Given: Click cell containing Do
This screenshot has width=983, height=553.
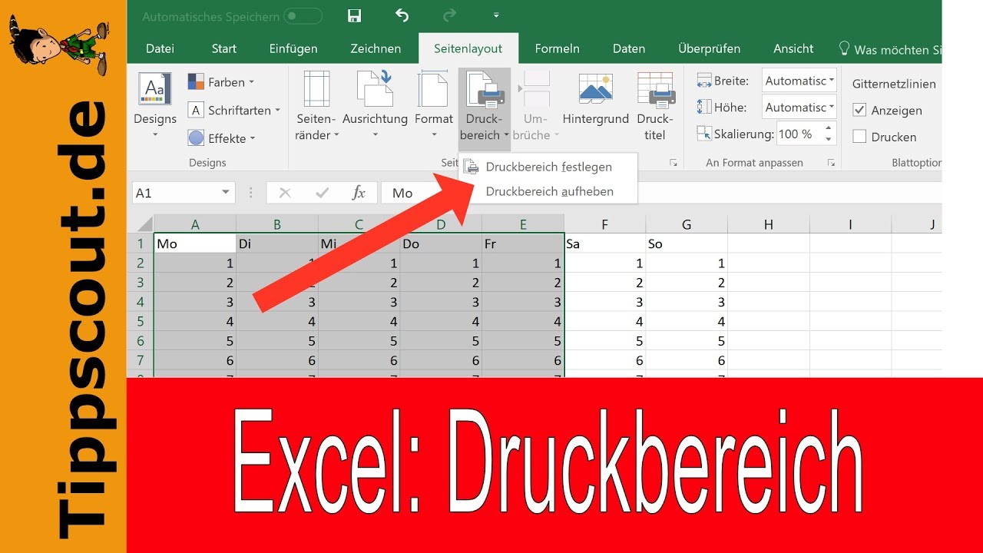Looking at the screenshot, I should (441, 243).
